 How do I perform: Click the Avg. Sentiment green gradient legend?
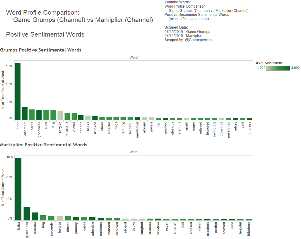[278, 68]
